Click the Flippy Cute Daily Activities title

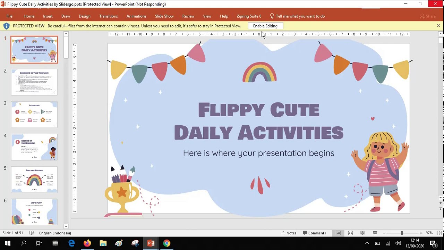[259, 121]
